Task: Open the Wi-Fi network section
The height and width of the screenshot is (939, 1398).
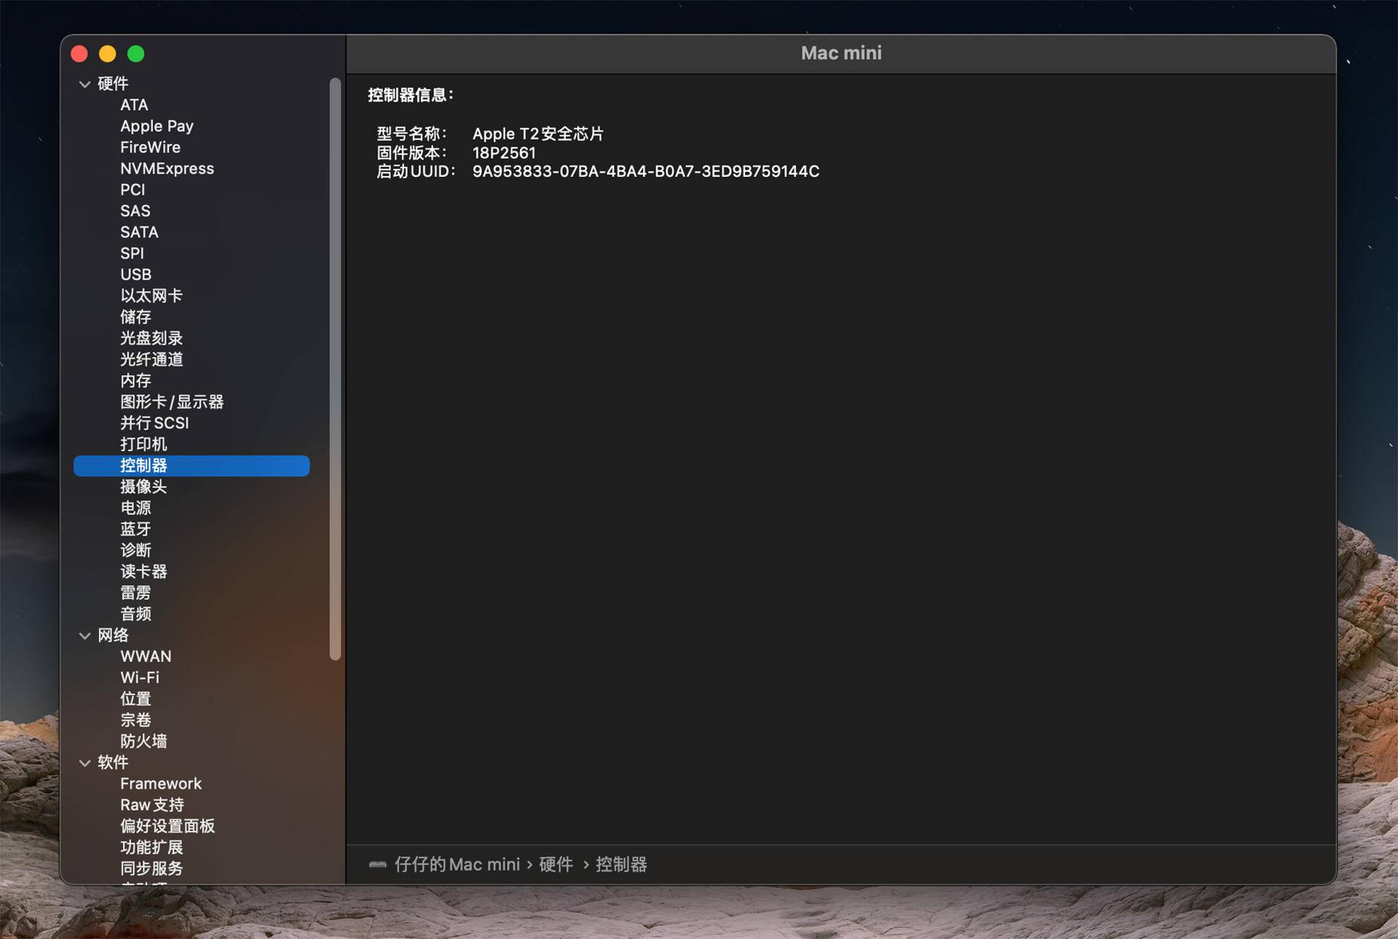Action: [140, 677]
